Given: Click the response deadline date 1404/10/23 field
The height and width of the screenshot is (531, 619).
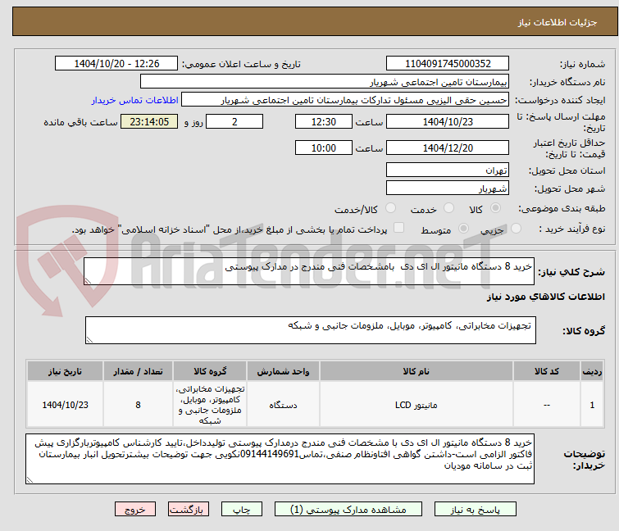Looking at the screenshot, I should click(448, 121).
